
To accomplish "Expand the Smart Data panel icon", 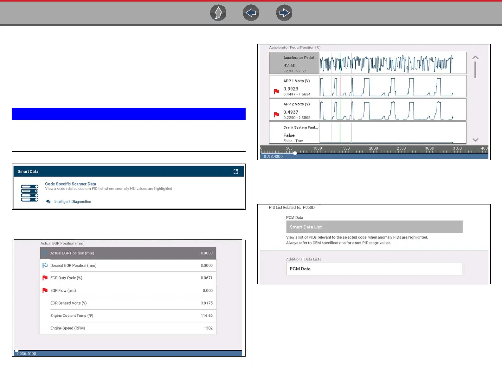I will 236,171.
